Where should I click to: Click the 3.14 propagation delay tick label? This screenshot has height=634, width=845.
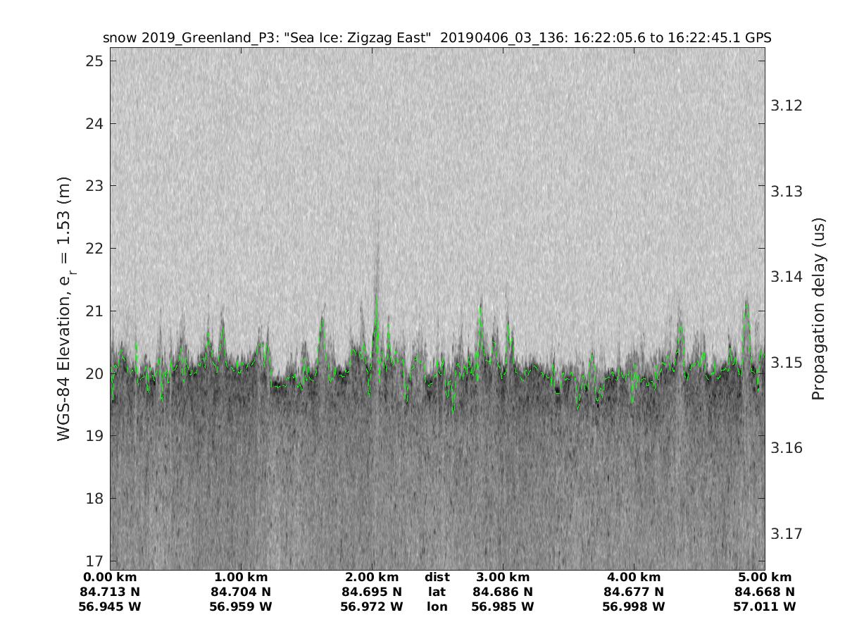(786, 277)
